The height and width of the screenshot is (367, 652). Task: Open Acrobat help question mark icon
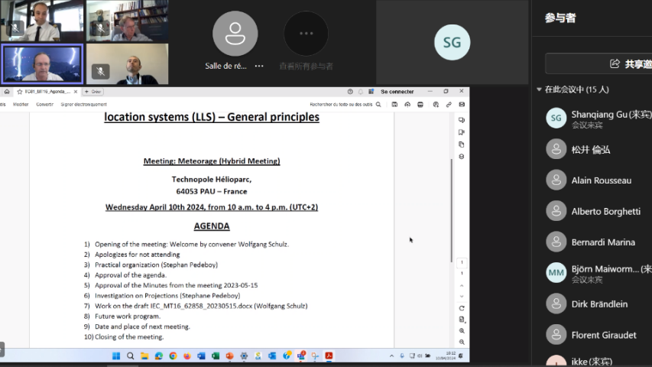[x=350, y=92]
